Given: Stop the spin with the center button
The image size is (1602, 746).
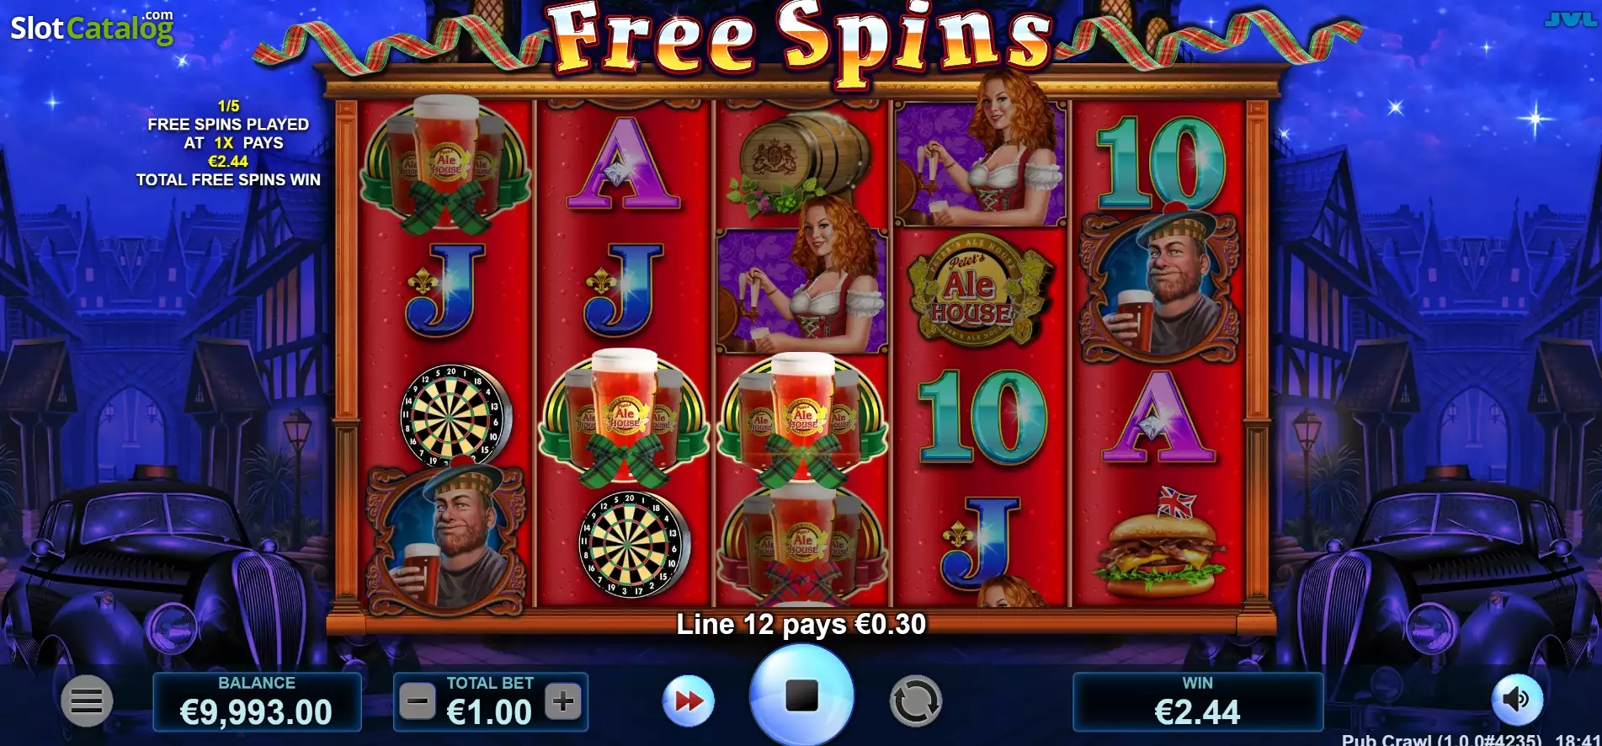Looking at the screenshot, I should point(801,696).
